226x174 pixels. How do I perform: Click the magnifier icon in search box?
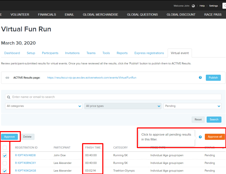point(9,97)
